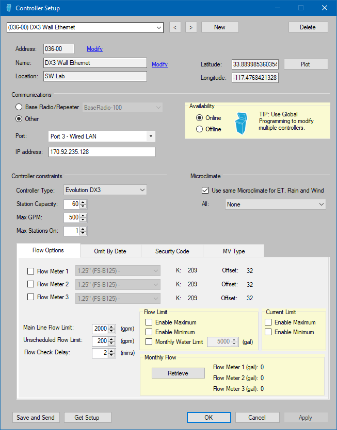The image size is (337, 430).
Task: Close the Controller Setup window
Action: [x=325, y=8]
